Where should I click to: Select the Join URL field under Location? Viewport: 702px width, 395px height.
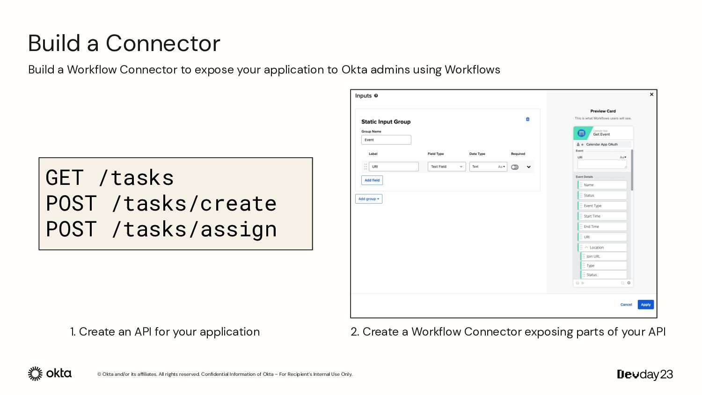tap(604, 256)
